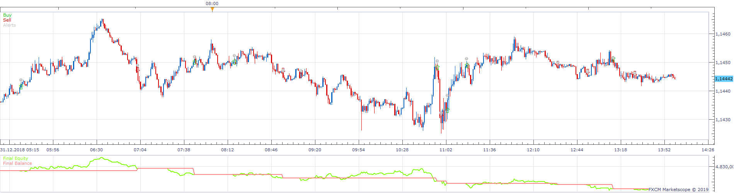Click the 1,1460 price axis label
The image size is (734, 193).
tap(723, 34)
